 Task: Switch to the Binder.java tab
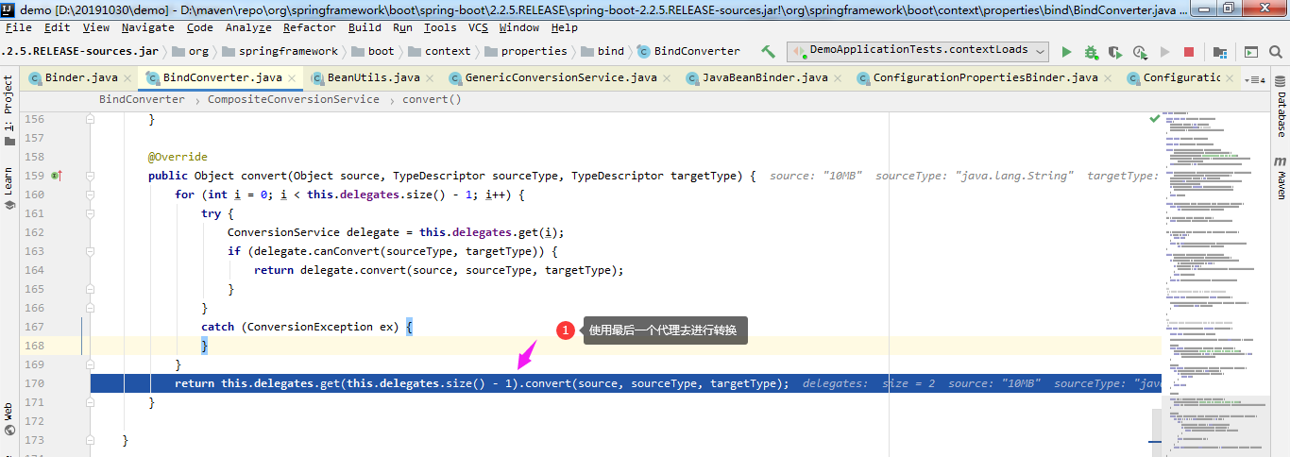click(78, 78)
